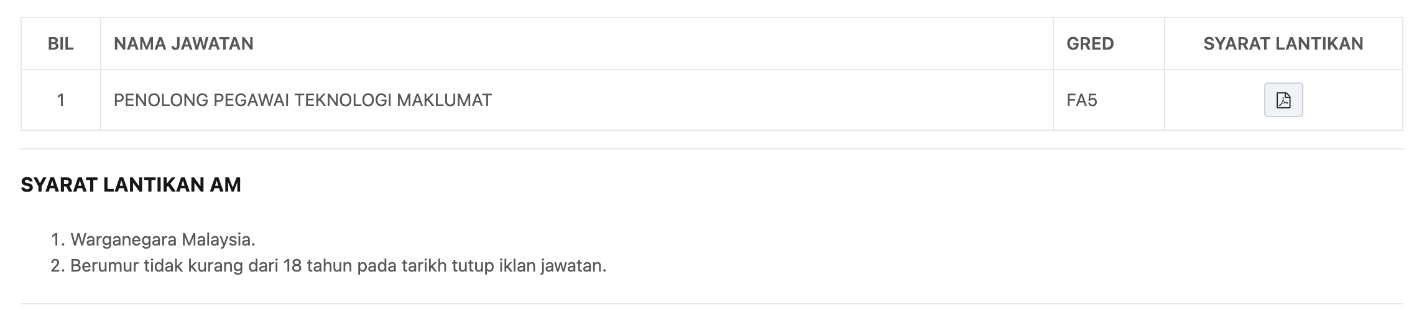Click the GRED column header
Image resolution: width=1409 pixels, height=310 pixels.
[x=1089, y=43]
